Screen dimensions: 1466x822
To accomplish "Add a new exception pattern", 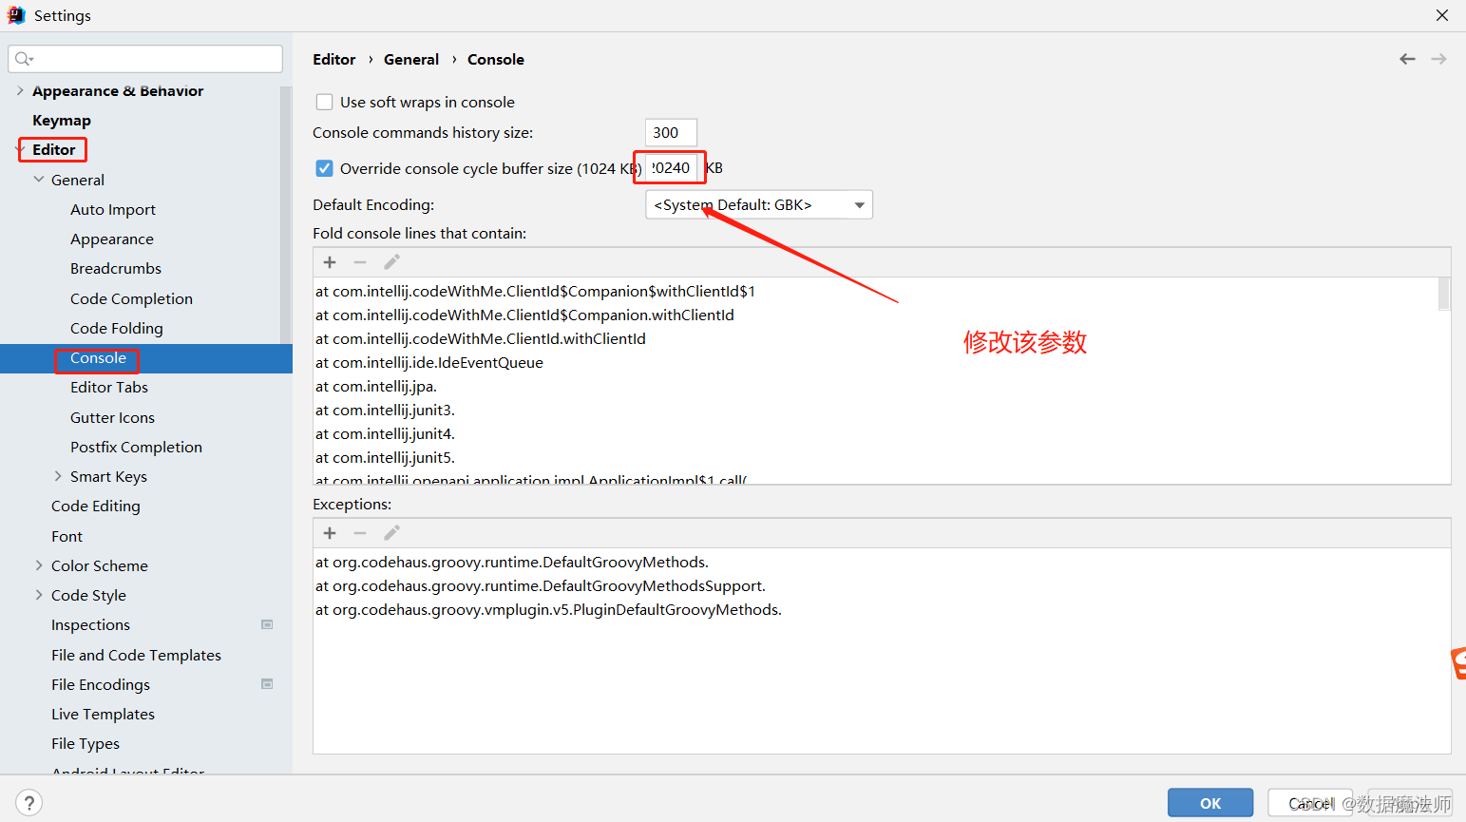I will click(329, 532).
